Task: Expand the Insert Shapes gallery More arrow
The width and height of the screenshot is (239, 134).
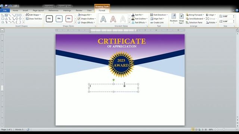Action: point(24,22)
